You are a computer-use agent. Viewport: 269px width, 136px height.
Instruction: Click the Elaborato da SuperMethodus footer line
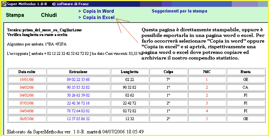[75, 132]
